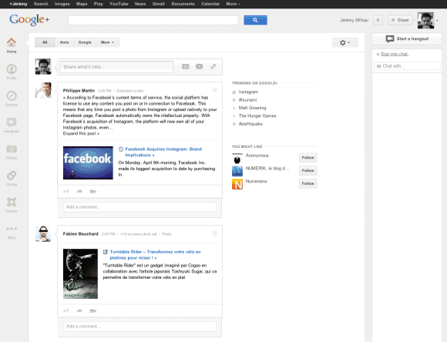Image resolution: width=447 pixels, height=342 pixels.
Task: Click the facebook article thumbnail
Action: tap(88, 163)
